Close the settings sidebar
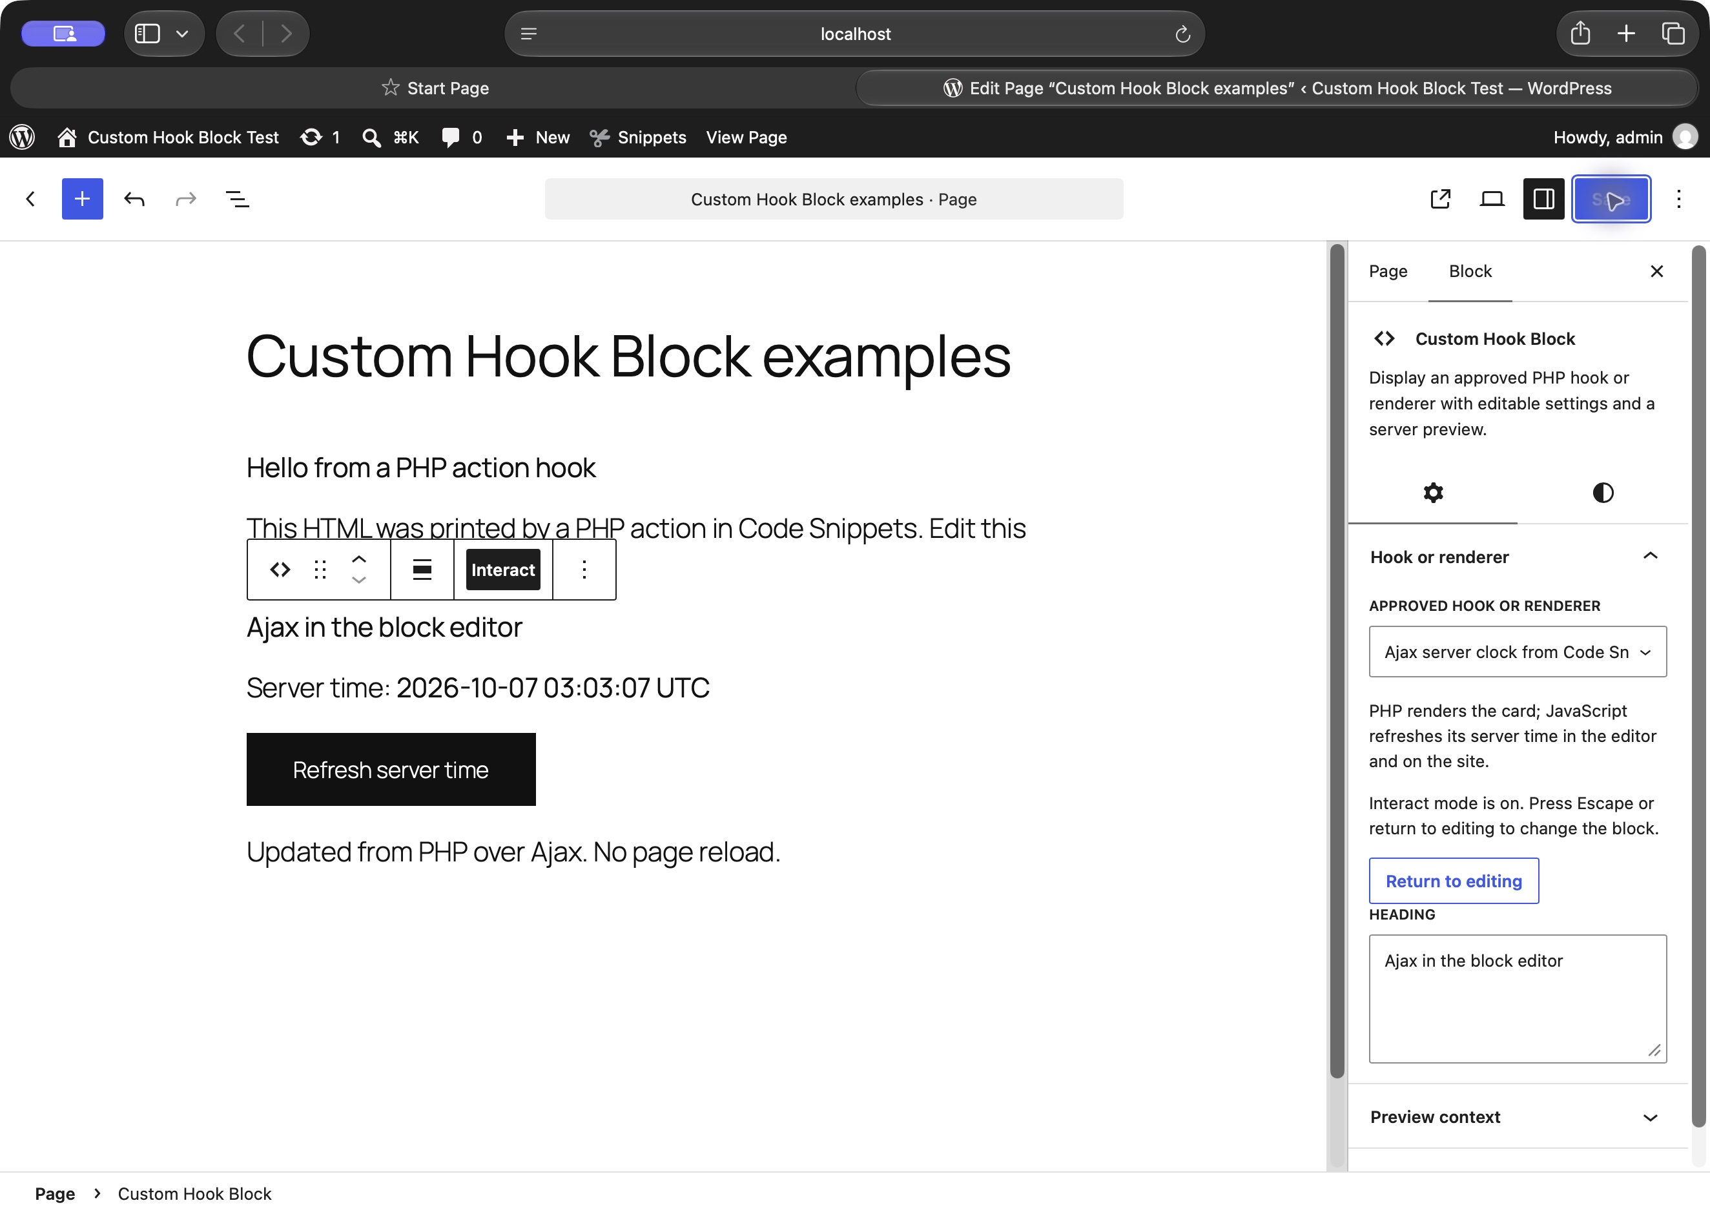This screenshot has height=1214, width=1710. (1656, 271)
